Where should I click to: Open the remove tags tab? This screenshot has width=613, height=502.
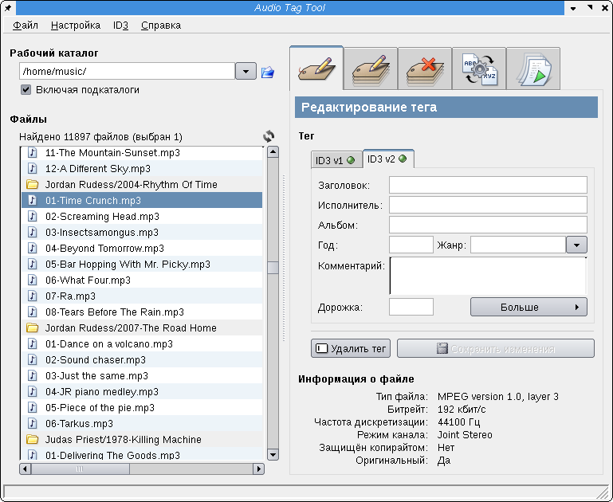pos(425,69)
